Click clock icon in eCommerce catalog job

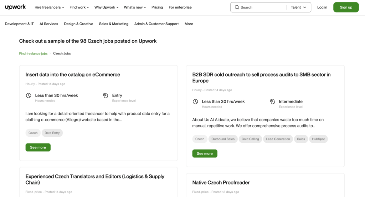coord(29,95)
